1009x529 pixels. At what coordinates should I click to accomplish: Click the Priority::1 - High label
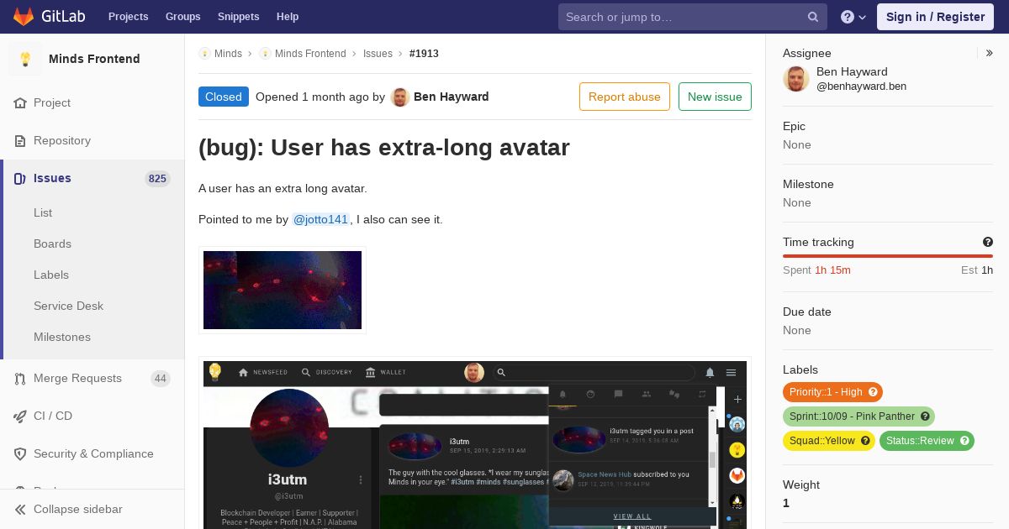pyautogui.click(x=826, y=392)
